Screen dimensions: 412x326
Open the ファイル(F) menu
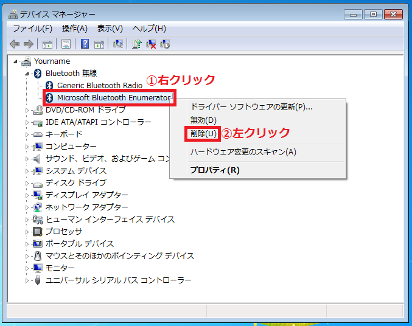(33, 29)
